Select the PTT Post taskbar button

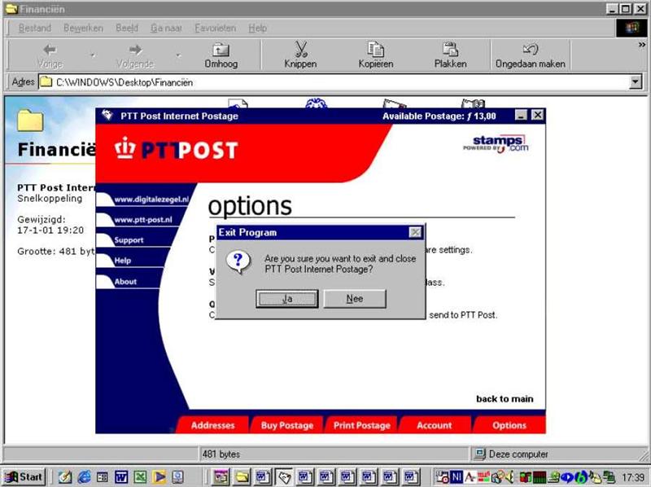pyautogui.click(x=284, y=477)
